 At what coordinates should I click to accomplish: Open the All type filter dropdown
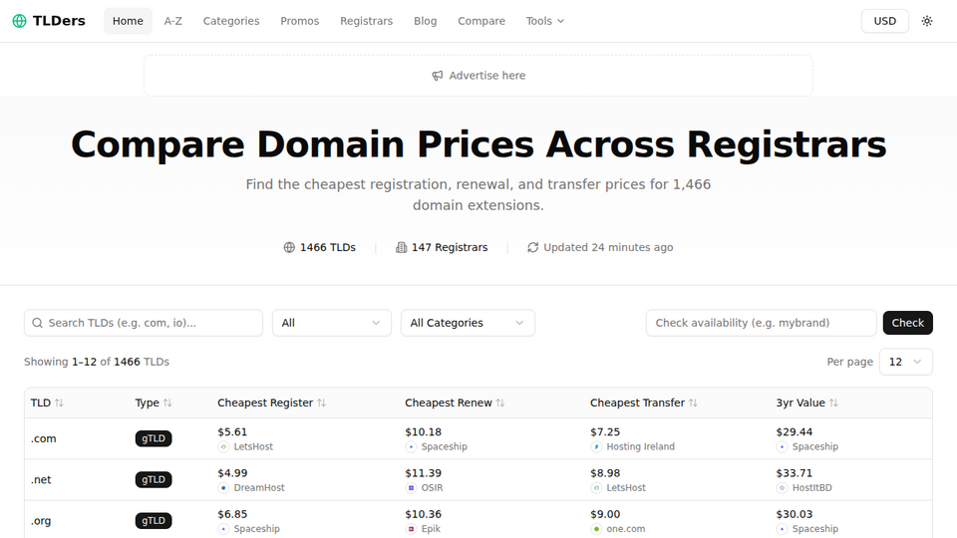(x=331, y=323)
